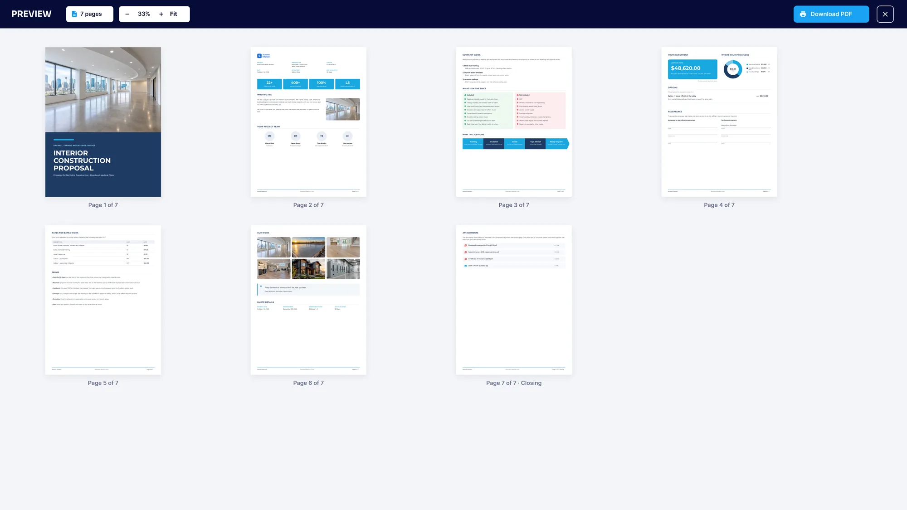This screenshot has width=907, height=510.
Task: Open the Page 7 attachments thumbnail
Action: tap(514, 300)
